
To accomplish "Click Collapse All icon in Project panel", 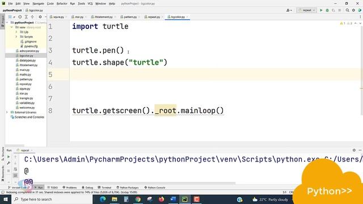I will point(32,17).
